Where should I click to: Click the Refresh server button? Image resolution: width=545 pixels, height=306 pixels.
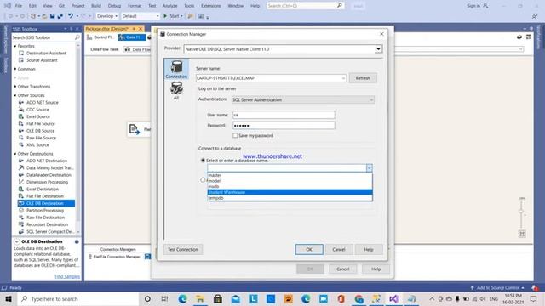[363, 78]
